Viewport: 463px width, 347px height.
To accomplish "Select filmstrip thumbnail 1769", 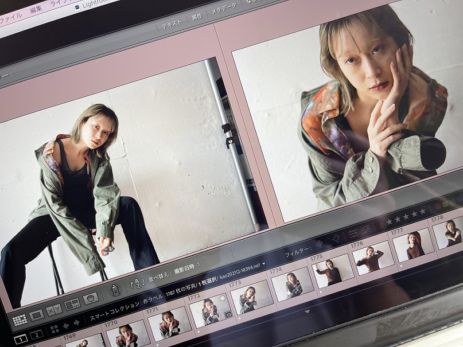I will [85, 340].
